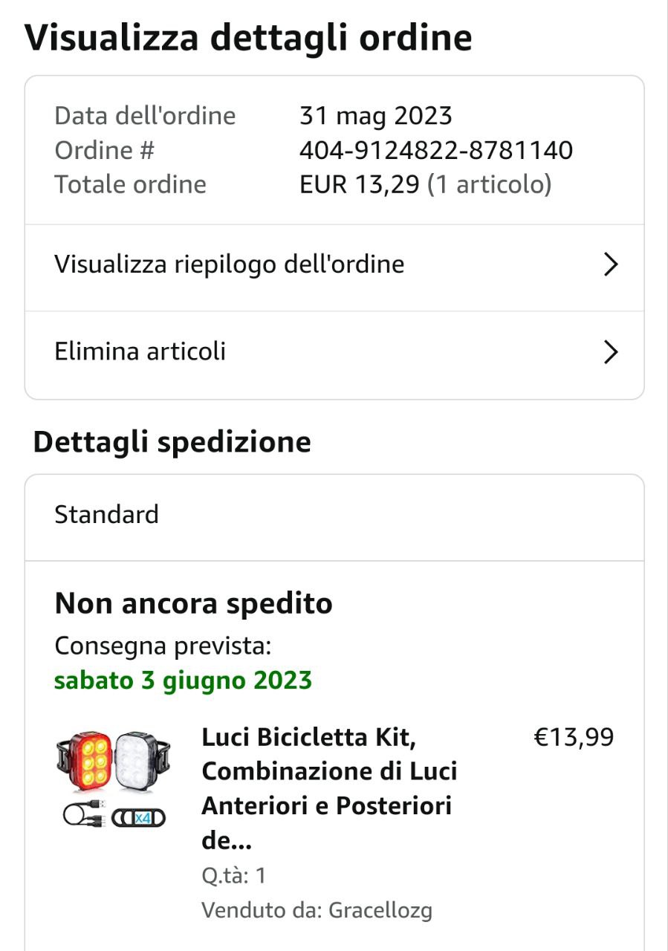Click the Dettagli spedizione heading

pyautogui.click(x=172, y=442)
